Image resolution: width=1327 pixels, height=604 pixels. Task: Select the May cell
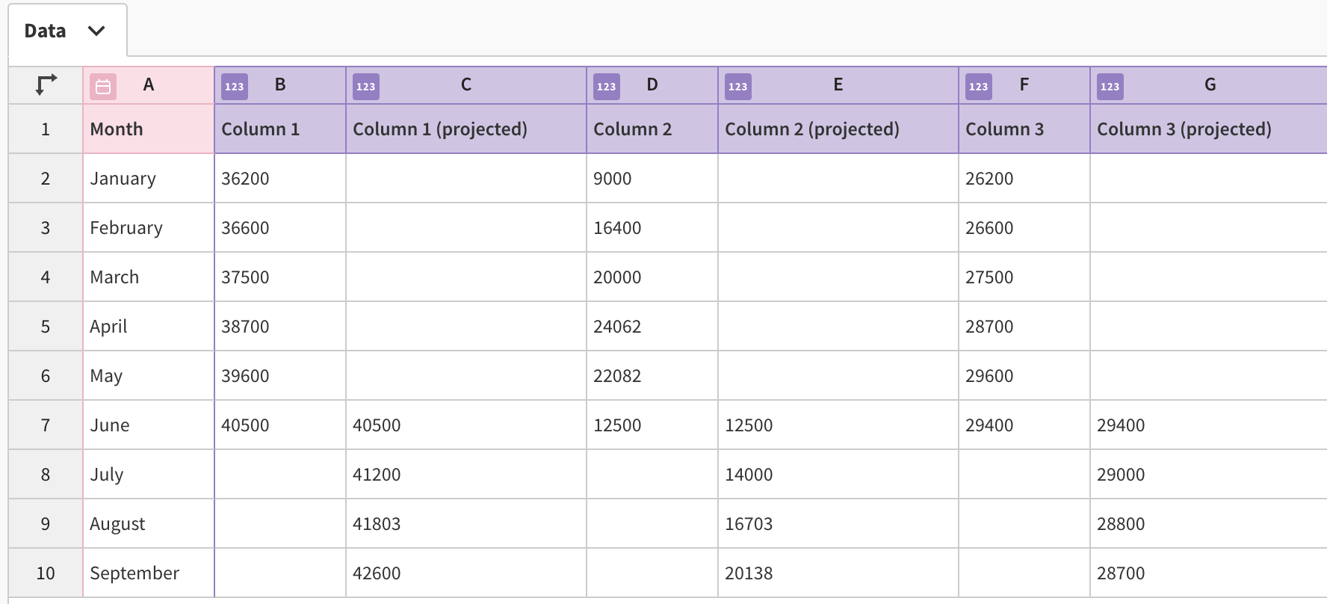tap(149, 376)
